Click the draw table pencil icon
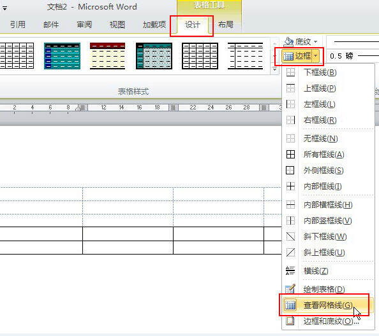The height and width of the screenshot is (336, 379). tap(290, 289)
